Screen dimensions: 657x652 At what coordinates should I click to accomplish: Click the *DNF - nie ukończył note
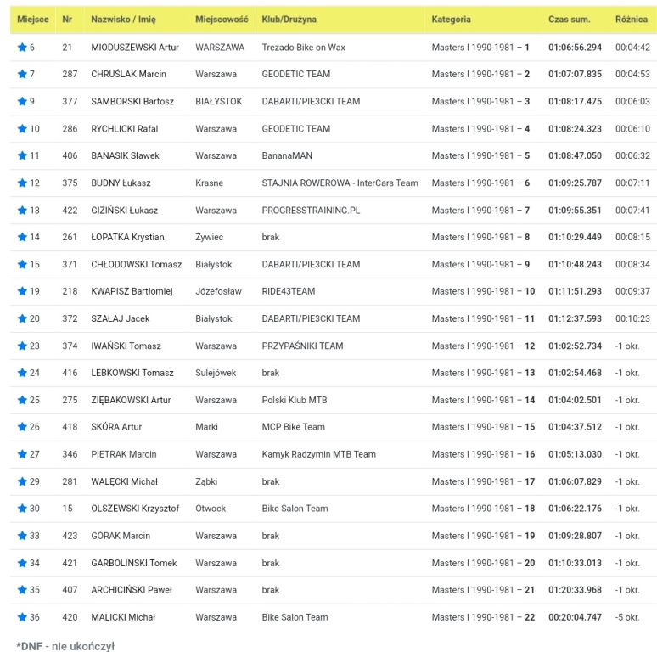click(65, 646)
